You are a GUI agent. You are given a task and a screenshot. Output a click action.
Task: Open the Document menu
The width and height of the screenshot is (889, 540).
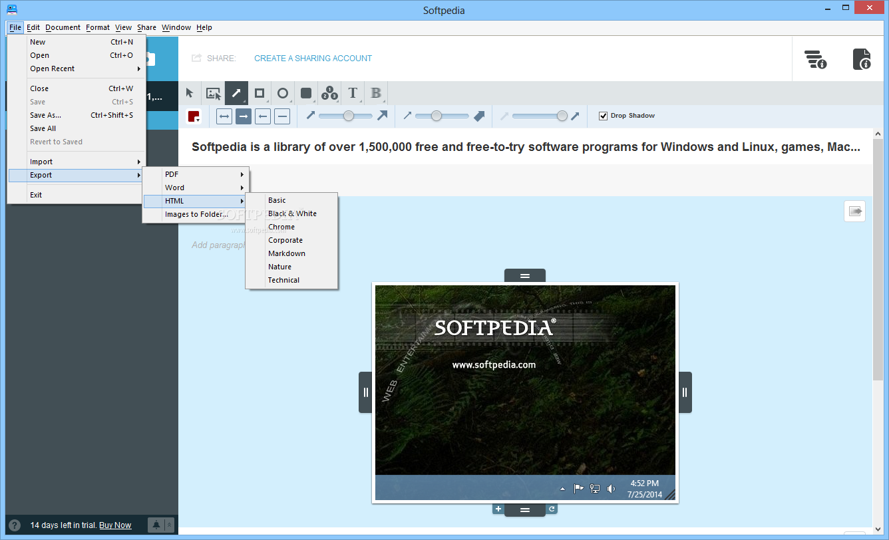coord(63,27)
